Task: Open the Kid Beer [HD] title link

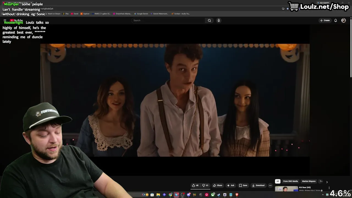Action: (x=305, y=188)
